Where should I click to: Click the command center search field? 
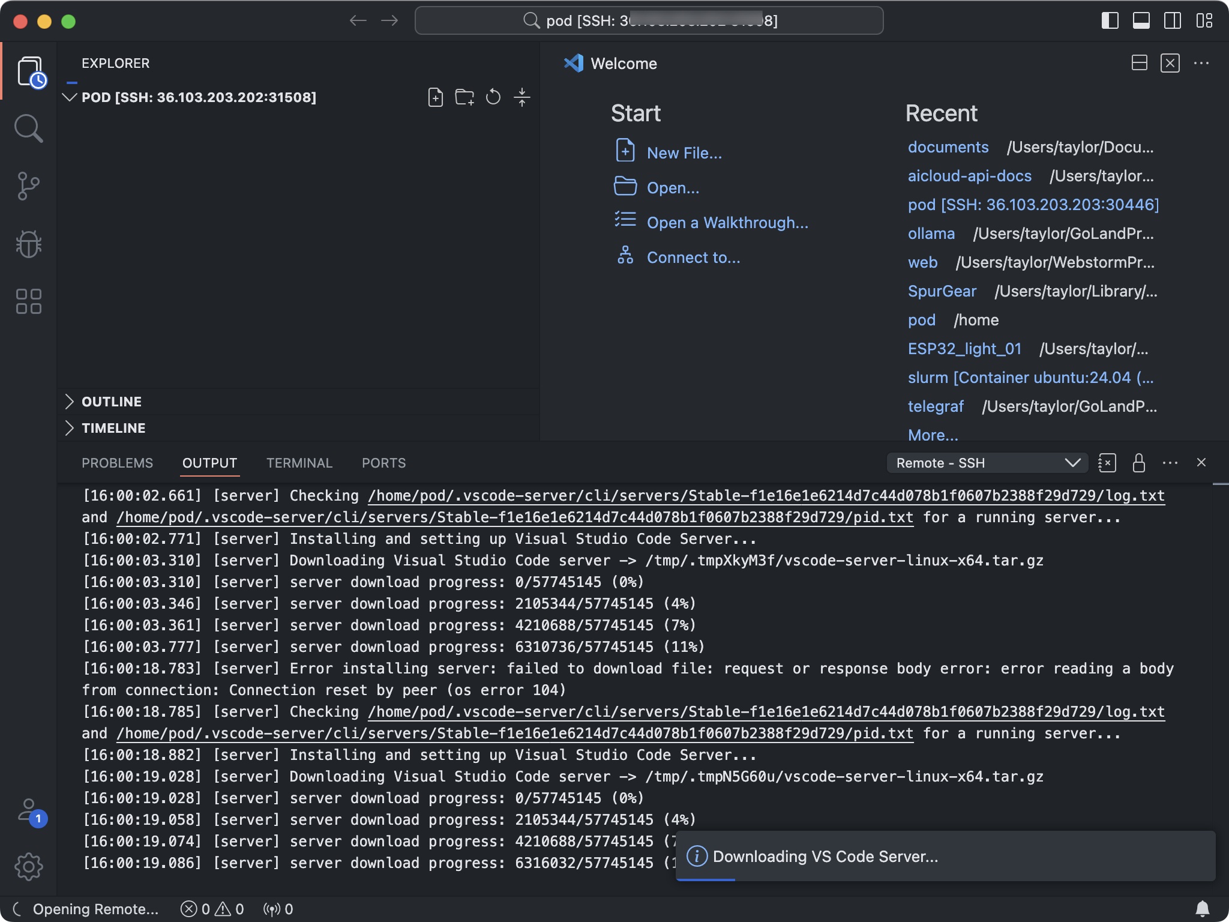coord(649,20)
